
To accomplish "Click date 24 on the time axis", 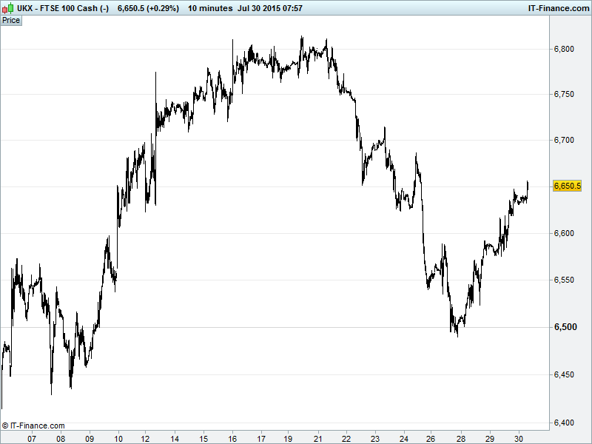I will [x=404, y=438].
